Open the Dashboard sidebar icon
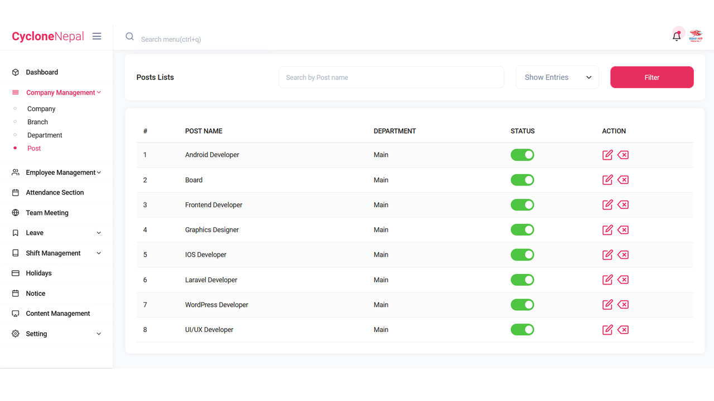The image size is (714, 401). coord(15,72)
